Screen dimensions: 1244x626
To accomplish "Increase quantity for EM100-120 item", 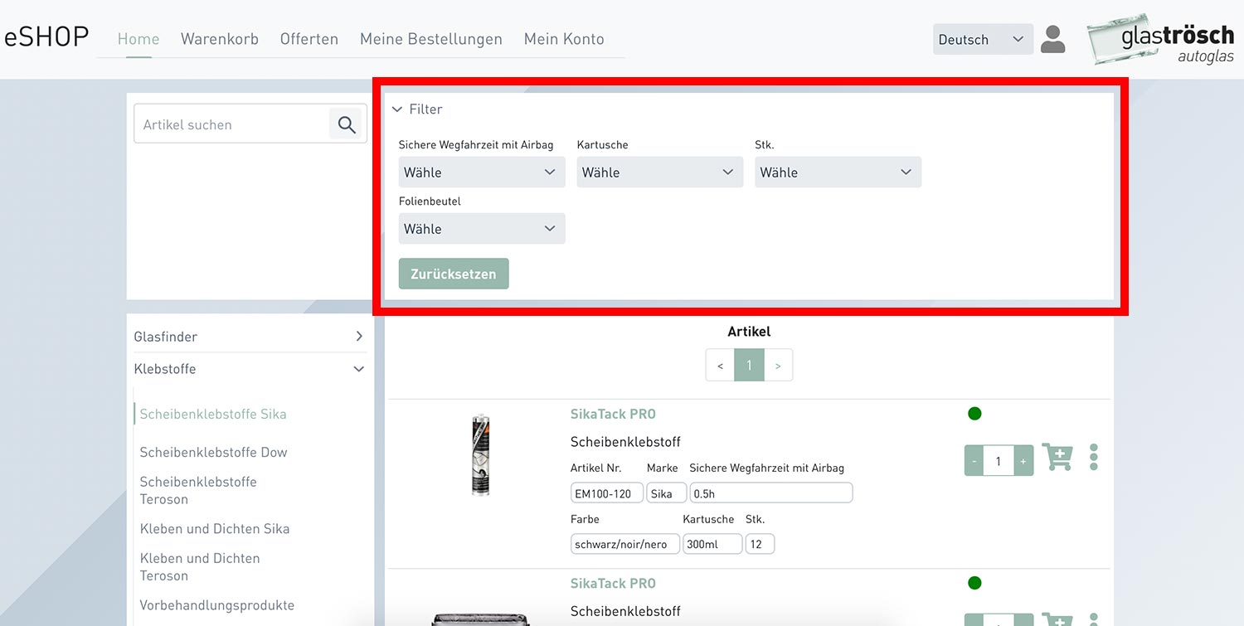I will (x=1023, y=461).
